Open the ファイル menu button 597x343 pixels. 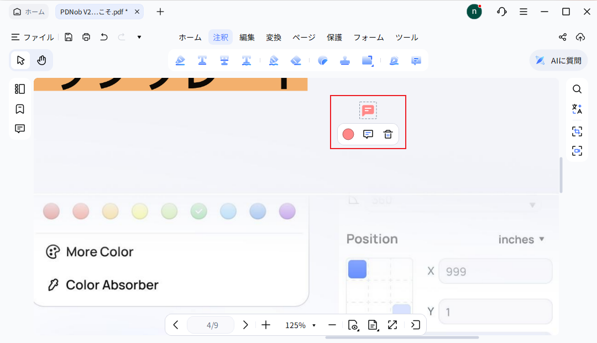(33, 38)
